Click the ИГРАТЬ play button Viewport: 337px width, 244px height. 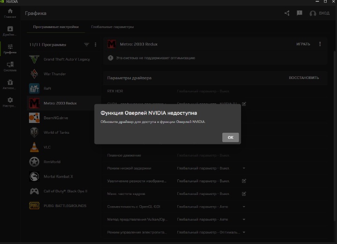tap(303, 44)
